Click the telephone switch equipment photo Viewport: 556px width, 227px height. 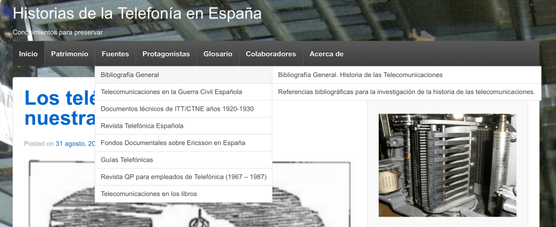click(x=447, y=165)
